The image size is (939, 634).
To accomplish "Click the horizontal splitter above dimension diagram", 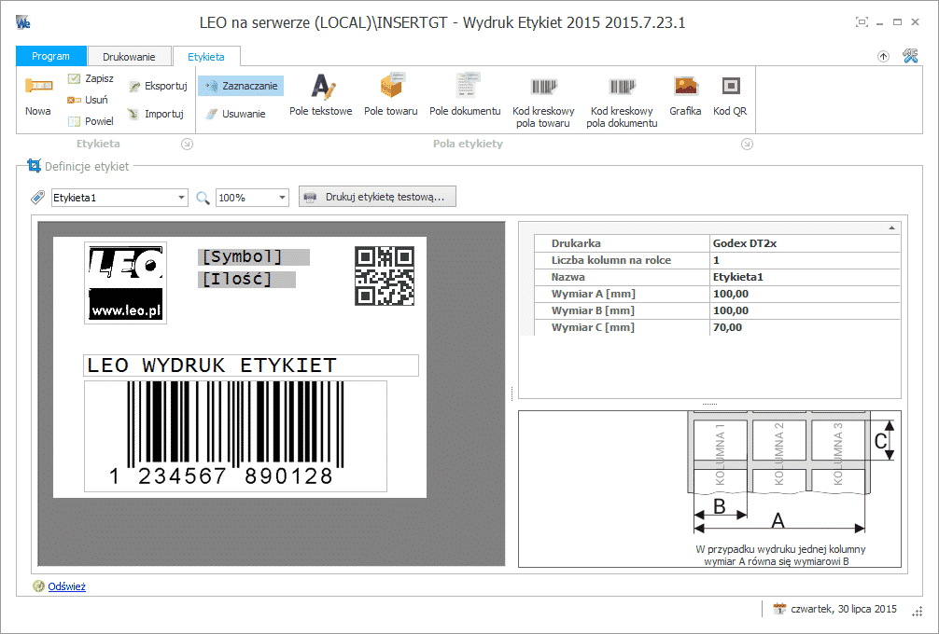I will (709, 405).
